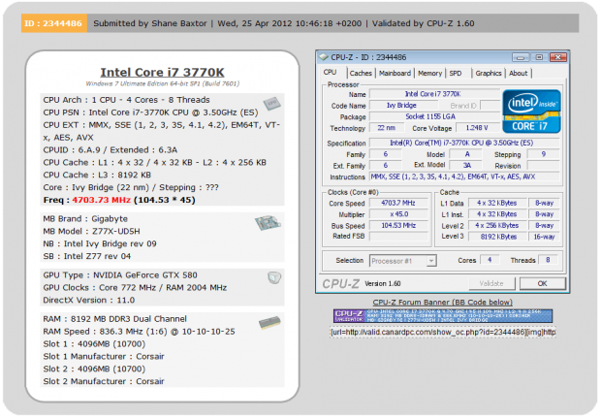Click the MB Brand : Gigabyte line
The width and height of the screenshot is (601, 418).
click(x=85, y=219)
